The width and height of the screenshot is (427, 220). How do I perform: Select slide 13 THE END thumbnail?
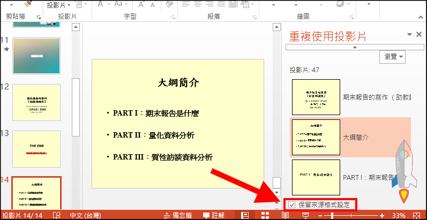tap(36, 149)
